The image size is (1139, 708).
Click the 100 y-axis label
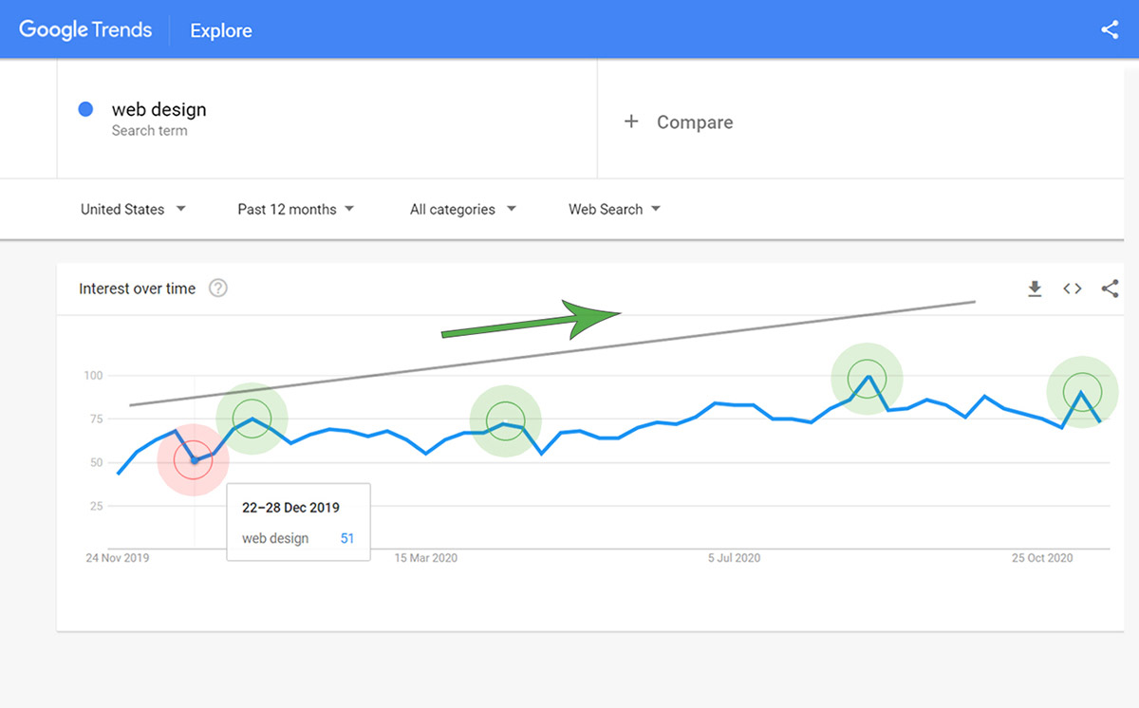pos(92,376)
